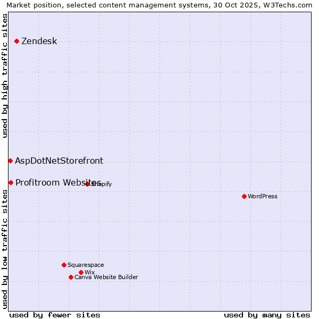Select the Profitroom Websites red marker
319x319 pixels.
[11, 182]
